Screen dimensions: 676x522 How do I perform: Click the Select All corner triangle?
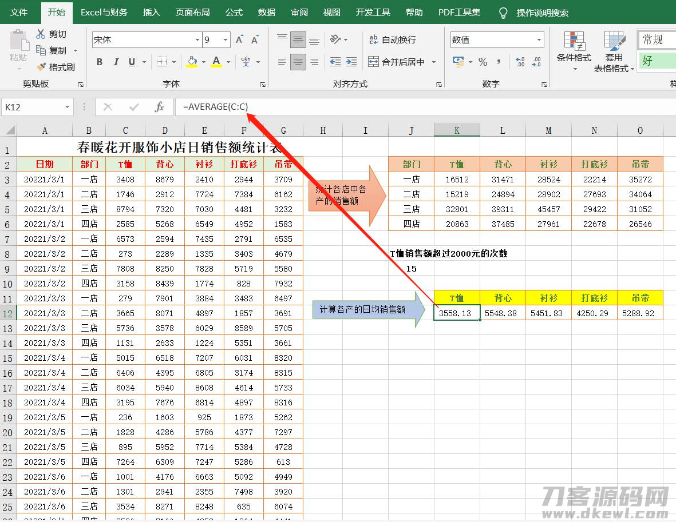(9, 130)
